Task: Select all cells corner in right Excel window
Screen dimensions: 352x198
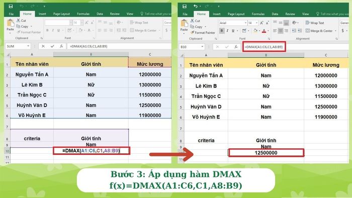Action: point(182,55)
